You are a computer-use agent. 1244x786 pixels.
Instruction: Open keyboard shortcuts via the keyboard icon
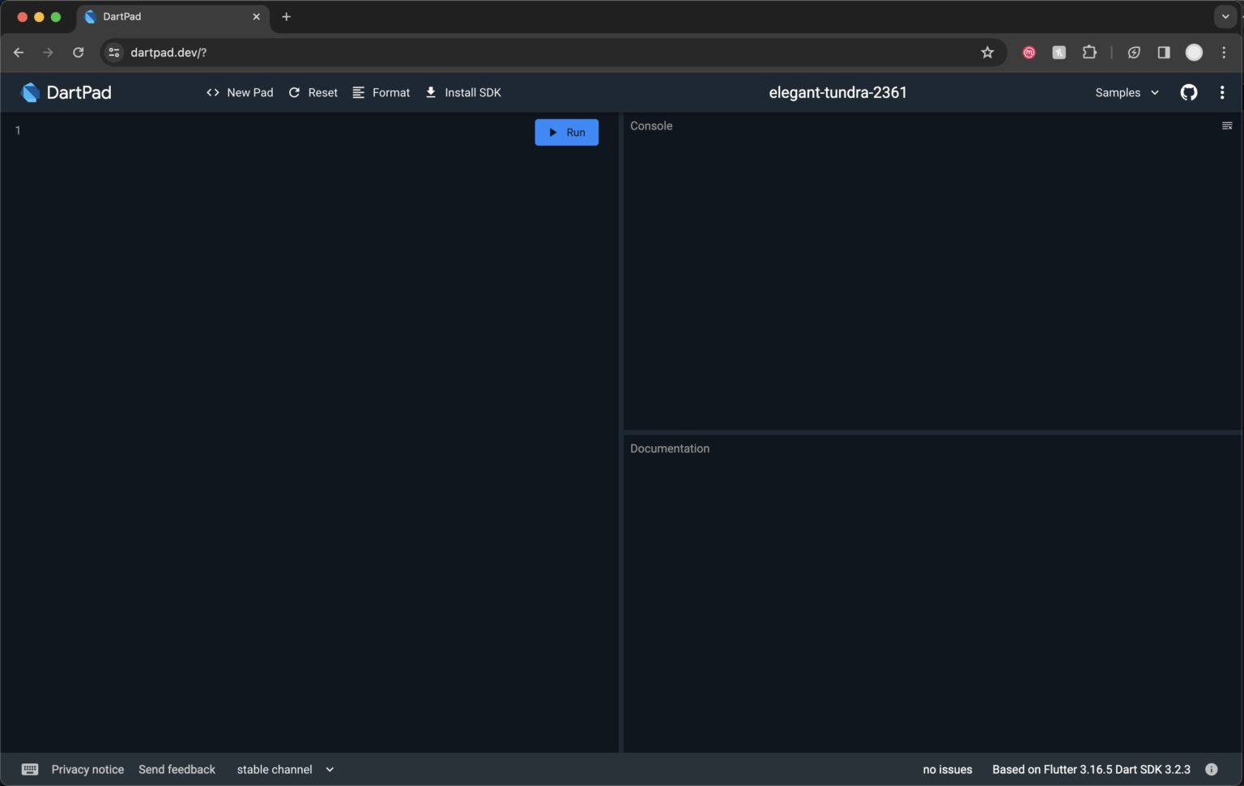point(30,769)
